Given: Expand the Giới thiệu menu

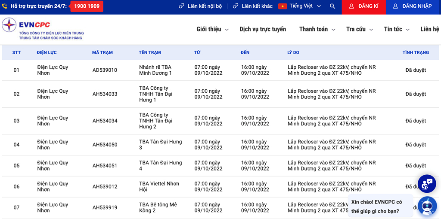Looking at the screenshot, I should pos(213,29).
